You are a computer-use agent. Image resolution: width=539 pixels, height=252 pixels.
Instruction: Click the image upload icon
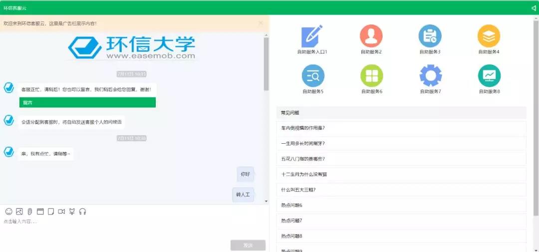point(19,212)
